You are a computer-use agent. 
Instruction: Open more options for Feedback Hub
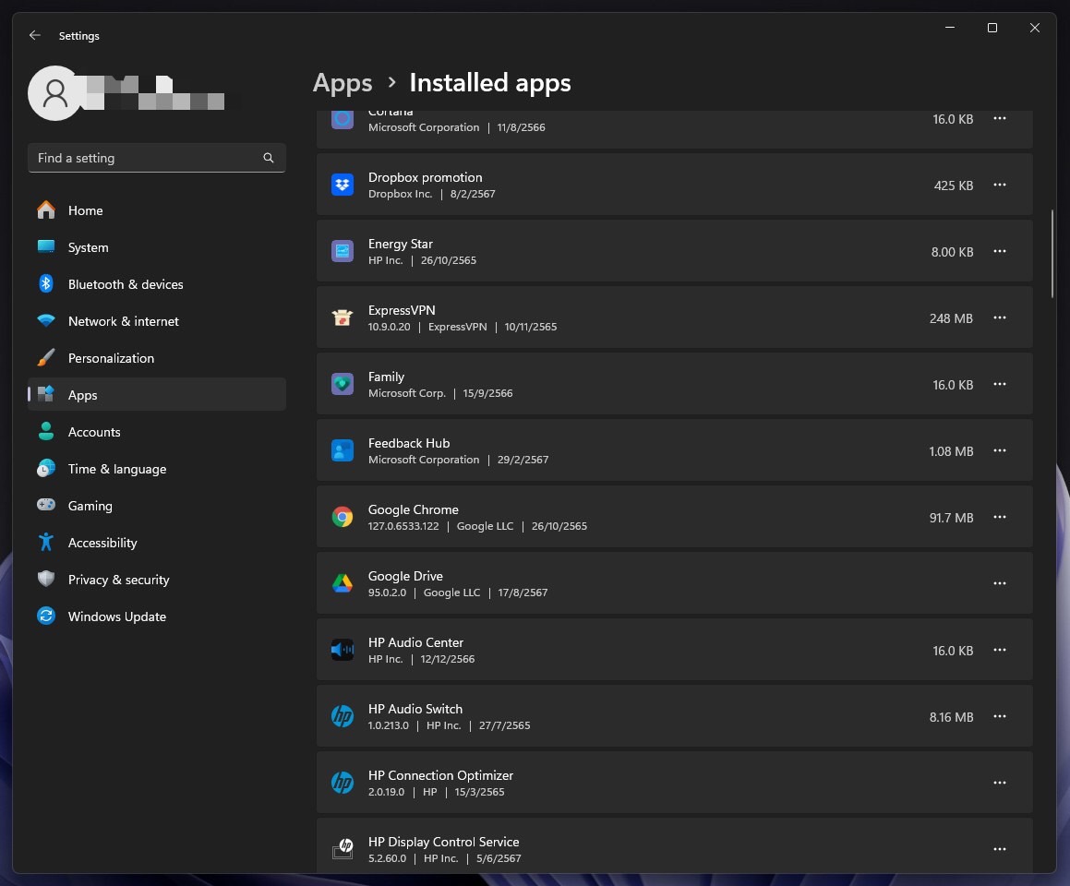(x=1000, y=450)
